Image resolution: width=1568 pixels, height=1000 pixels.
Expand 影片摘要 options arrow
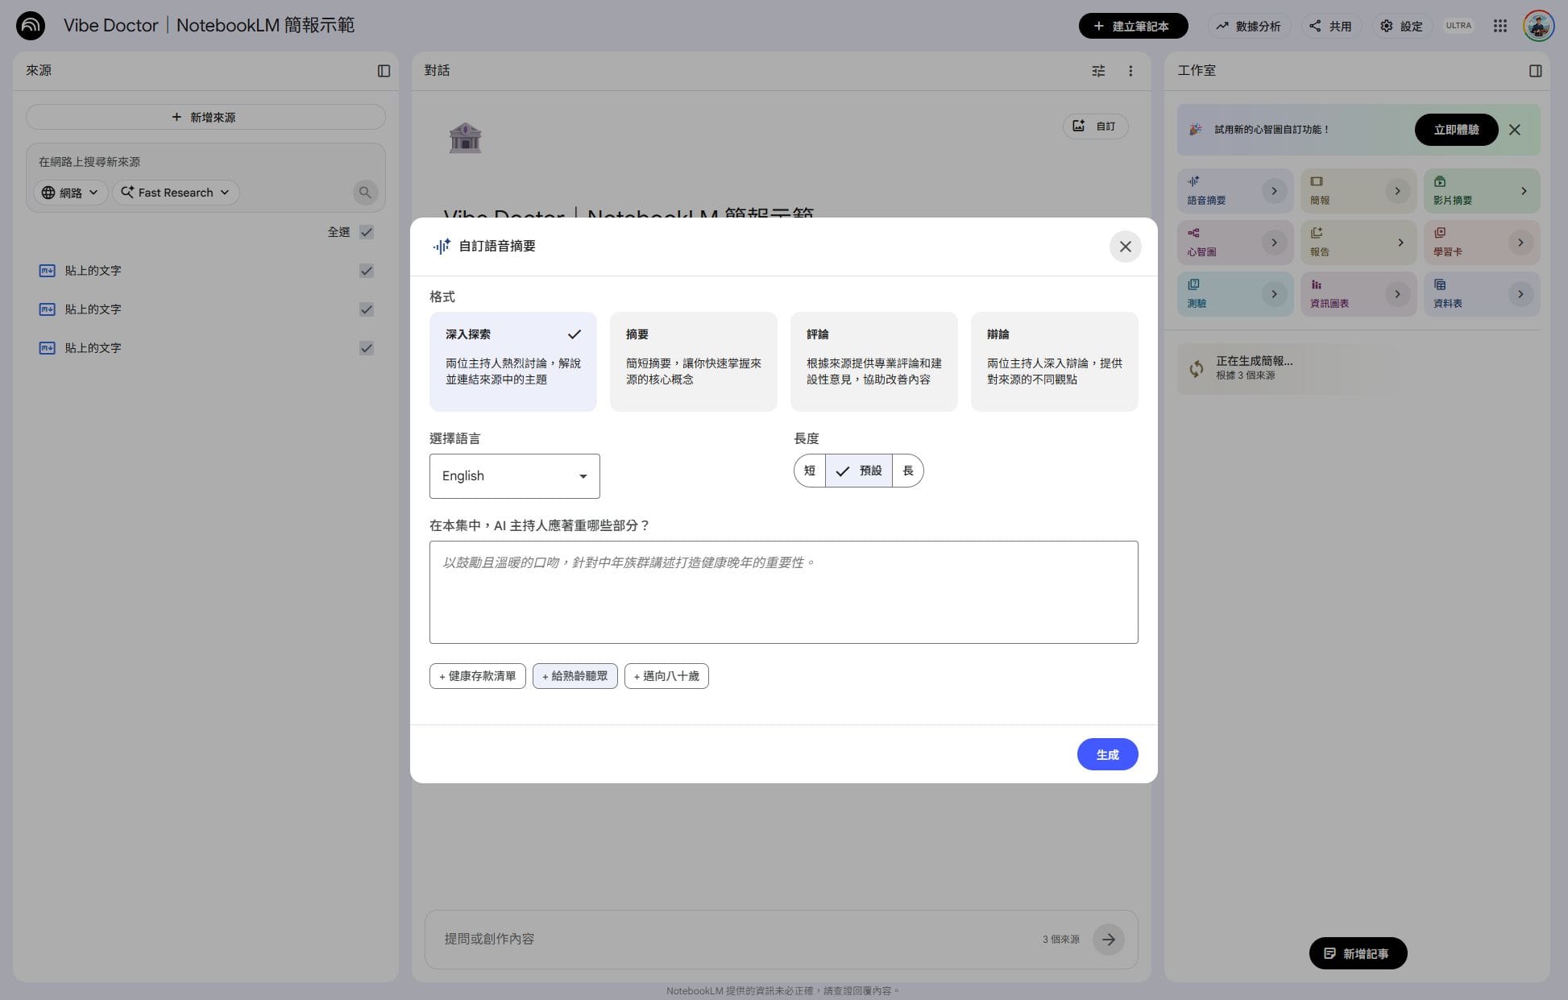[x=1523, y=191]
